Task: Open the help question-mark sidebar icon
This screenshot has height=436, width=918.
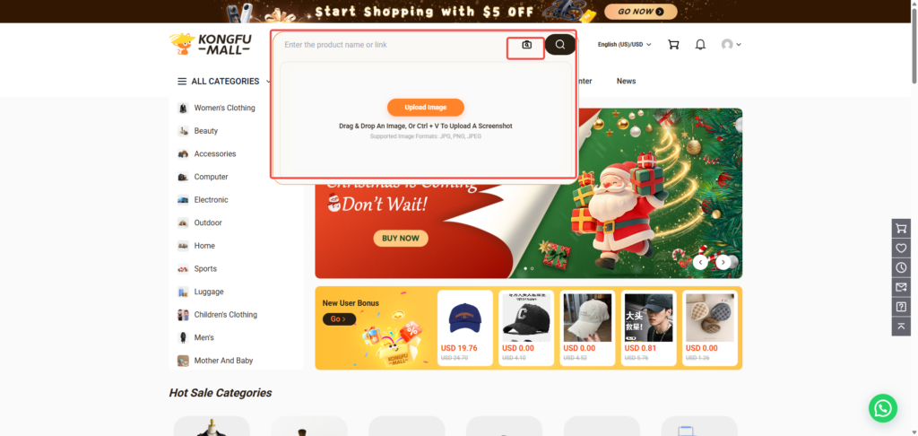Action: click(x=901, y=307)
